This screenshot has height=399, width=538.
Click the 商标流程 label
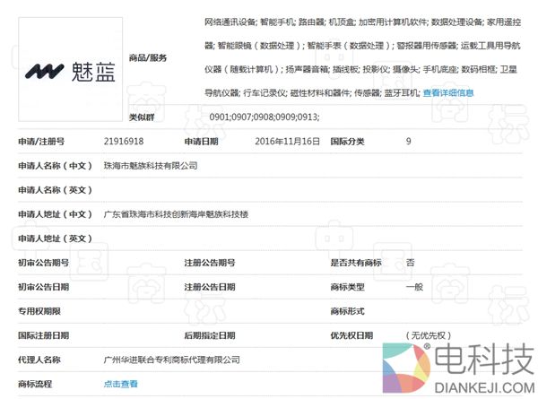(x=35, y=384)
